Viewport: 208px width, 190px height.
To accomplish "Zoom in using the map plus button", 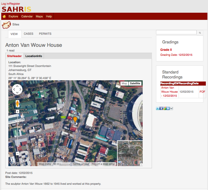I will click(17, 111).
